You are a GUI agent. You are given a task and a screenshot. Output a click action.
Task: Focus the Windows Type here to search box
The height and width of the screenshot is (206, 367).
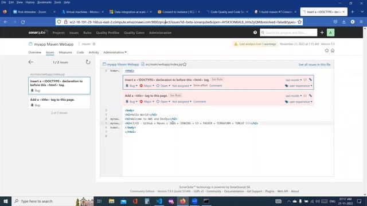pyautogui.click(x=53, y=201)
